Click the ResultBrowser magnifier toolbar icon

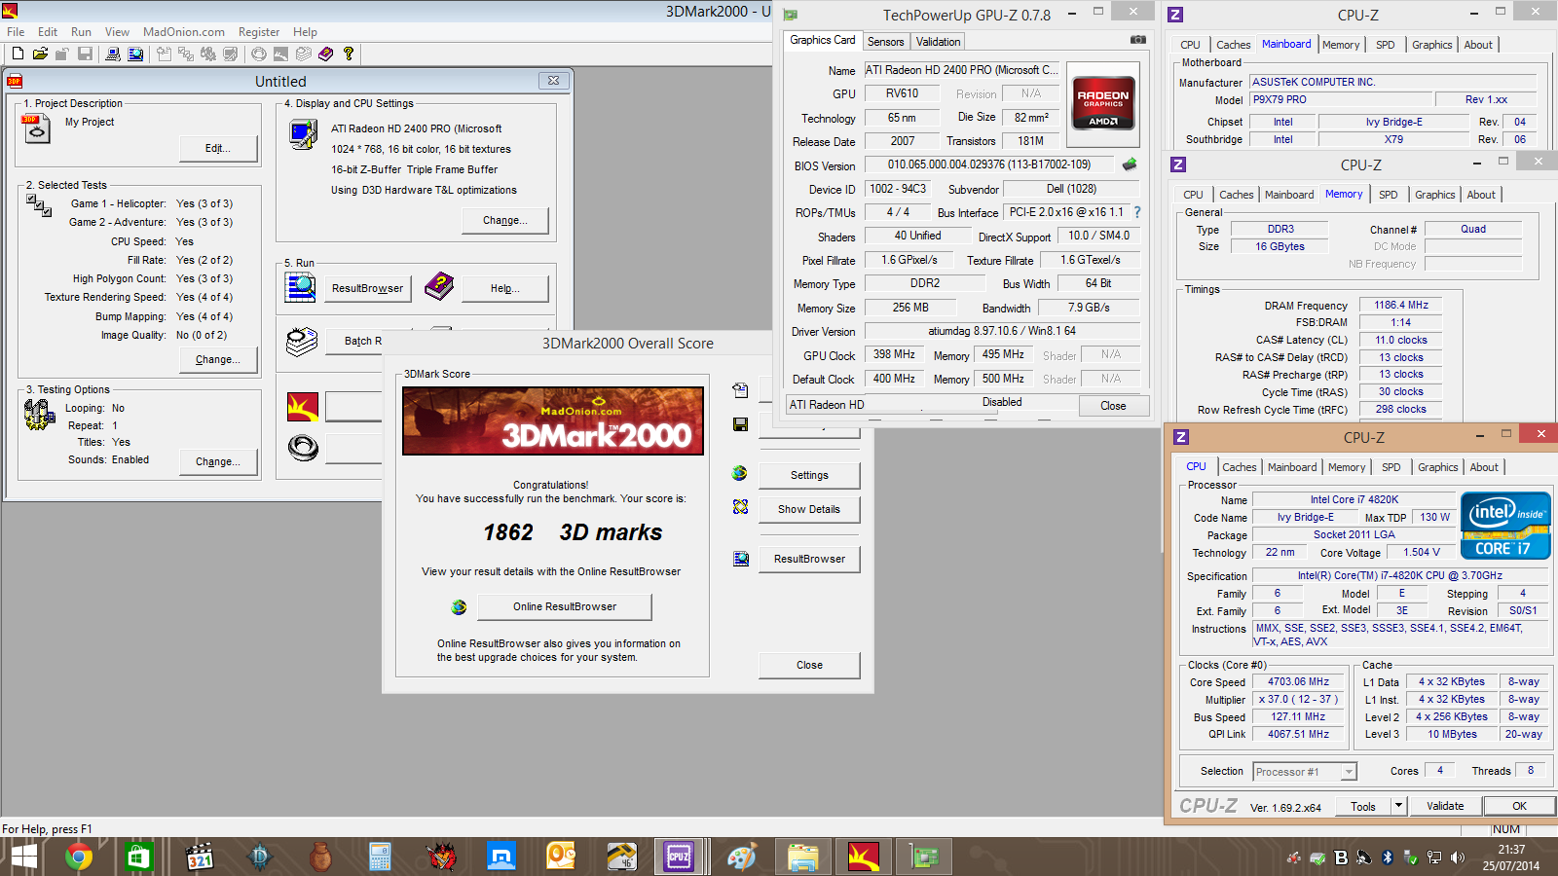coord(135,54)
